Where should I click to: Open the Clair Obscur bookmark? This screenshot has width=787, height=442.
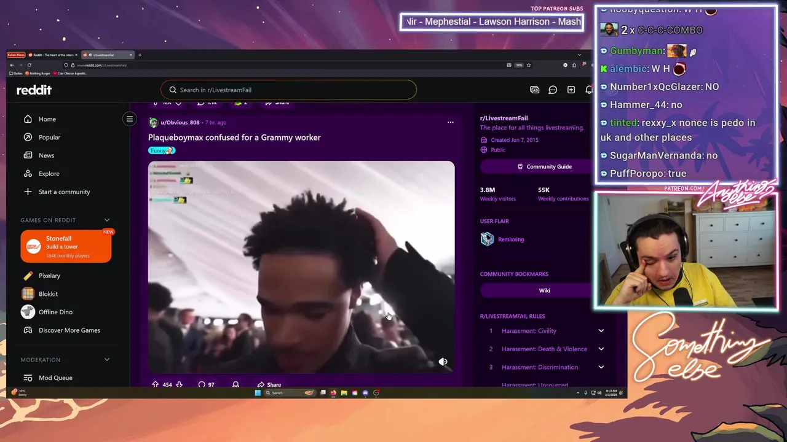(x=70, y=73)
